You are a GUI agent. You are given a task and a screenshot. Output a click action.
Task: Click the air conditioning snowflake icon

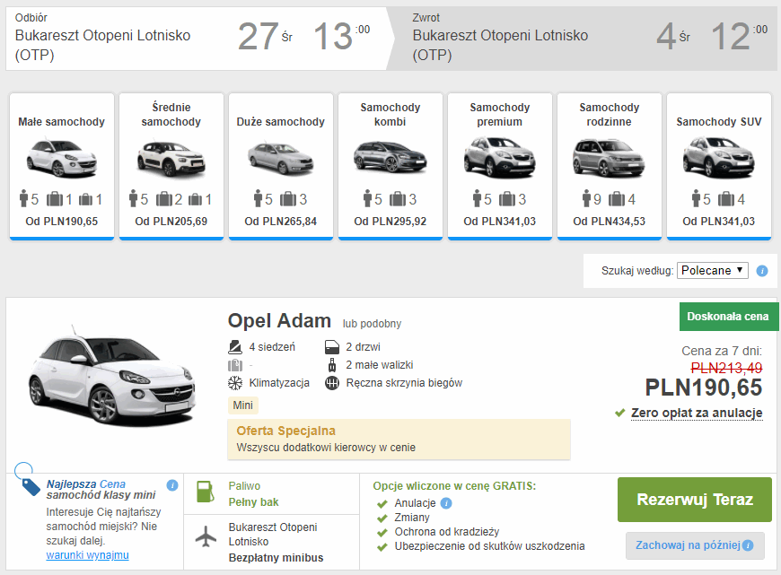235,383
